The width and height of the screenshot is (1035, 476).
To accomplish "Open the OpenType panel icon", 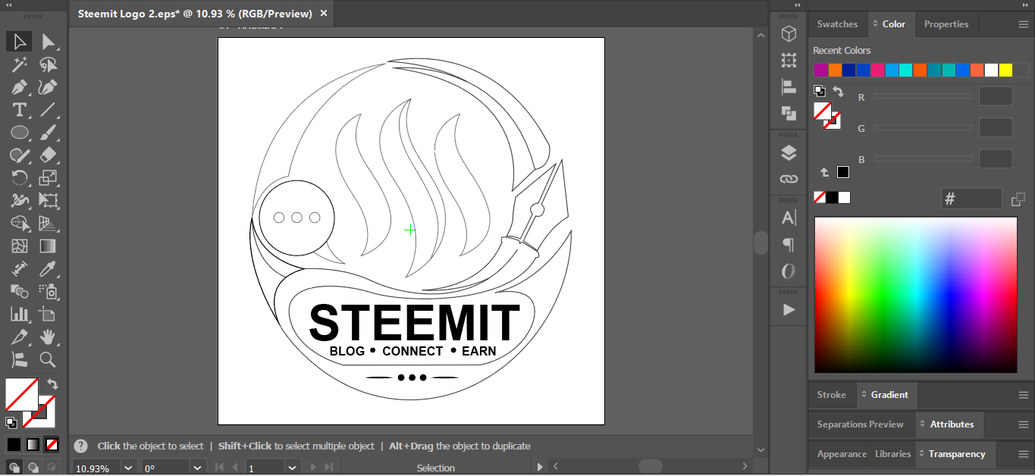I will click(789, 271).
